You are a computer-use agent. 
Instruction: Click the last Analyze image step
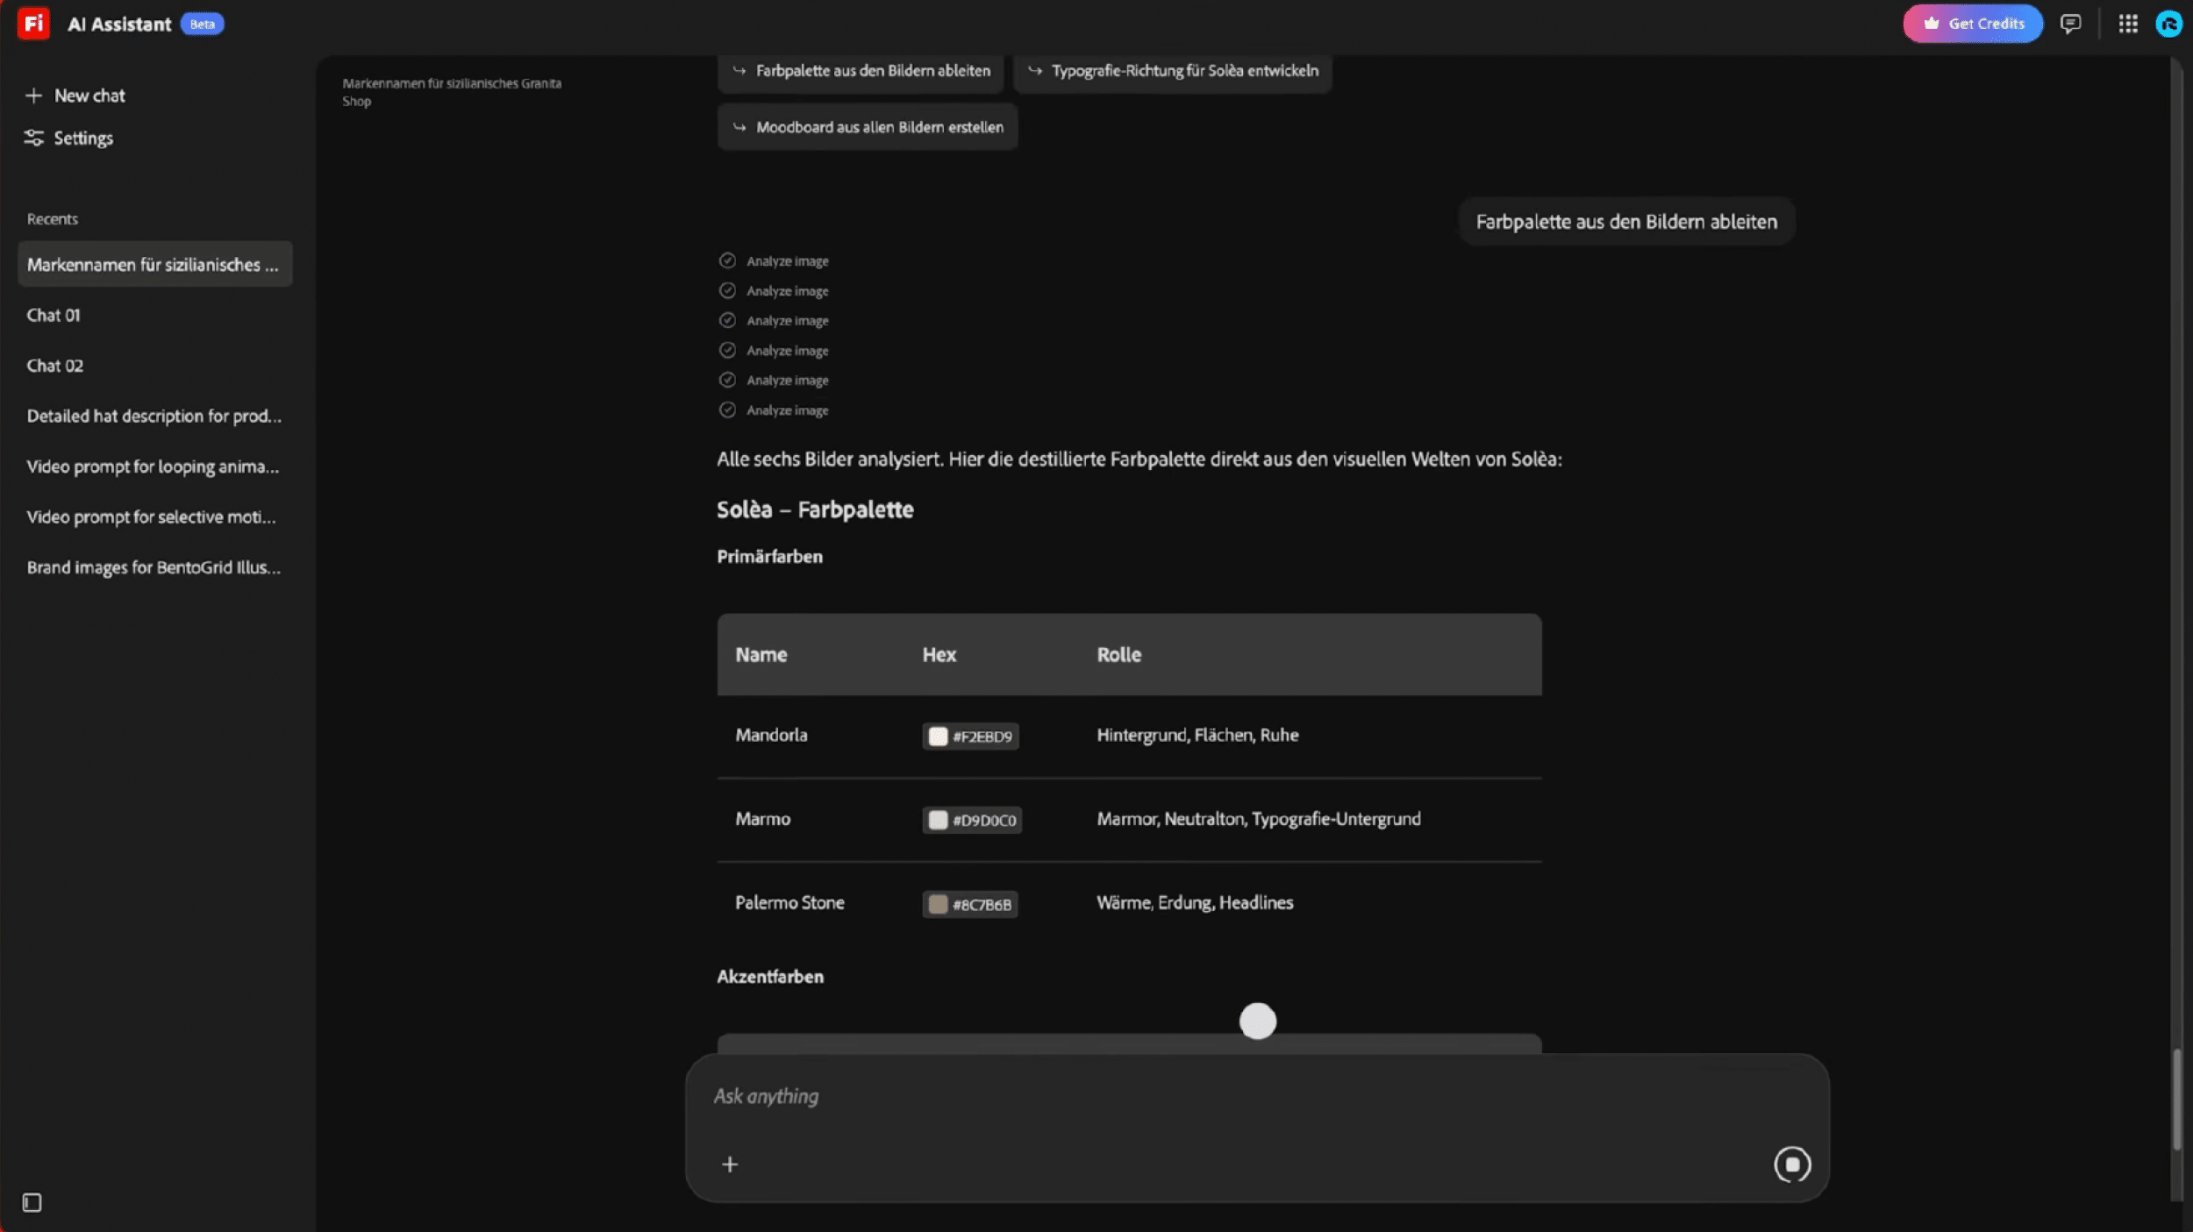point(774,409)
